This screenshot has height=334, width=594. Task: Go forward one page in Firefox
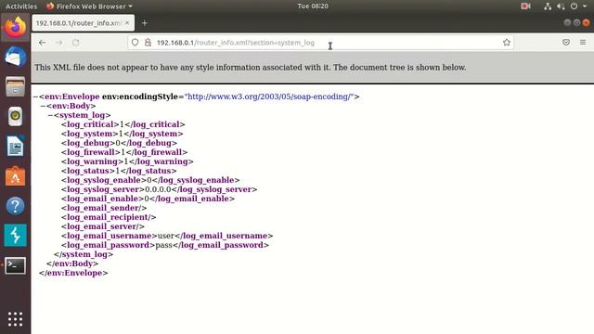59,43
